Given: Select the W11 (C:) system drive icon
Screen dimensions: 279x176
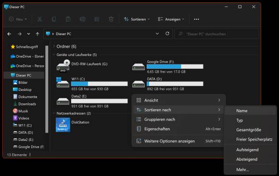Looking at the screenshot, I should point(63,82).
